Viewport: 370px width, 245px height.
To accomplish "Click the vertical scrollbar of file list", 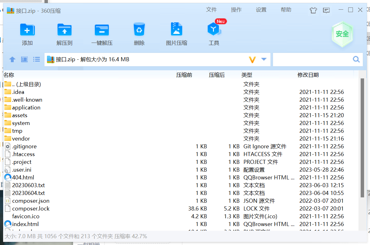I will click(x=362, y=137).
